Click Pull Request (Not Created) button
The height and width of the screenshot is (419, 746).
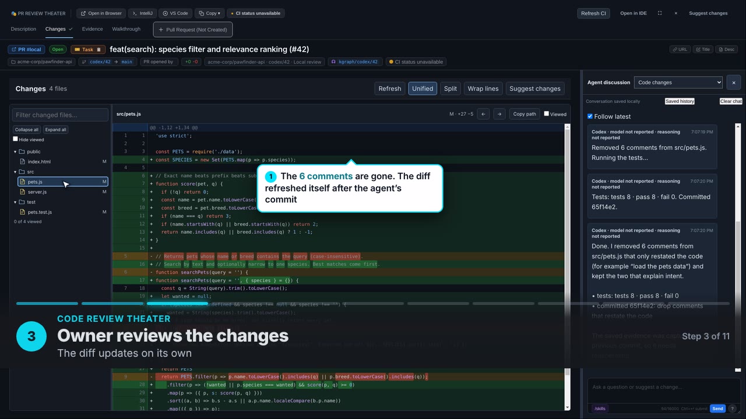[x=193, y=30]
